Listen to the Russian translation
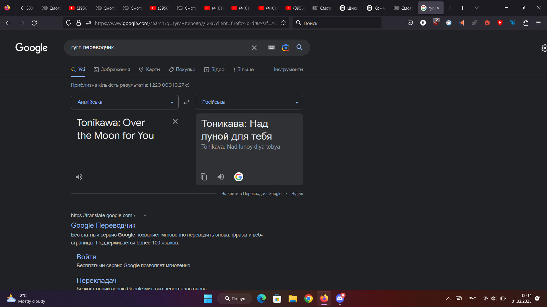This screenshot has height=307, width=547. [221, 177]
